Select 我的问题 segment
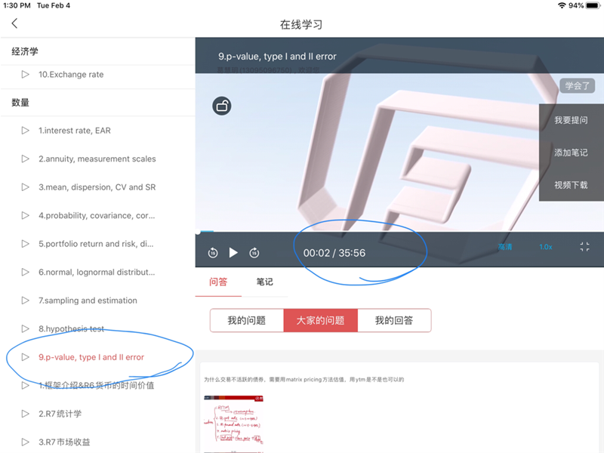The width and height of the screenshot is (604, 453). (x=247, y=320)
